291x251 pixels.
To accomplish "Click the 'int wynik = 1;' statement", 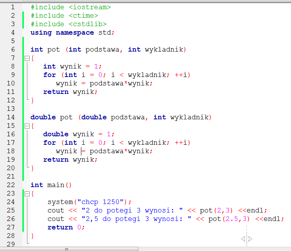I will [x=72, y=66].
